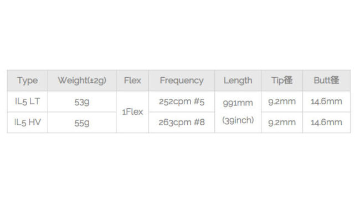Select the Length column header

pyautogui.click(x=238, y=81)
